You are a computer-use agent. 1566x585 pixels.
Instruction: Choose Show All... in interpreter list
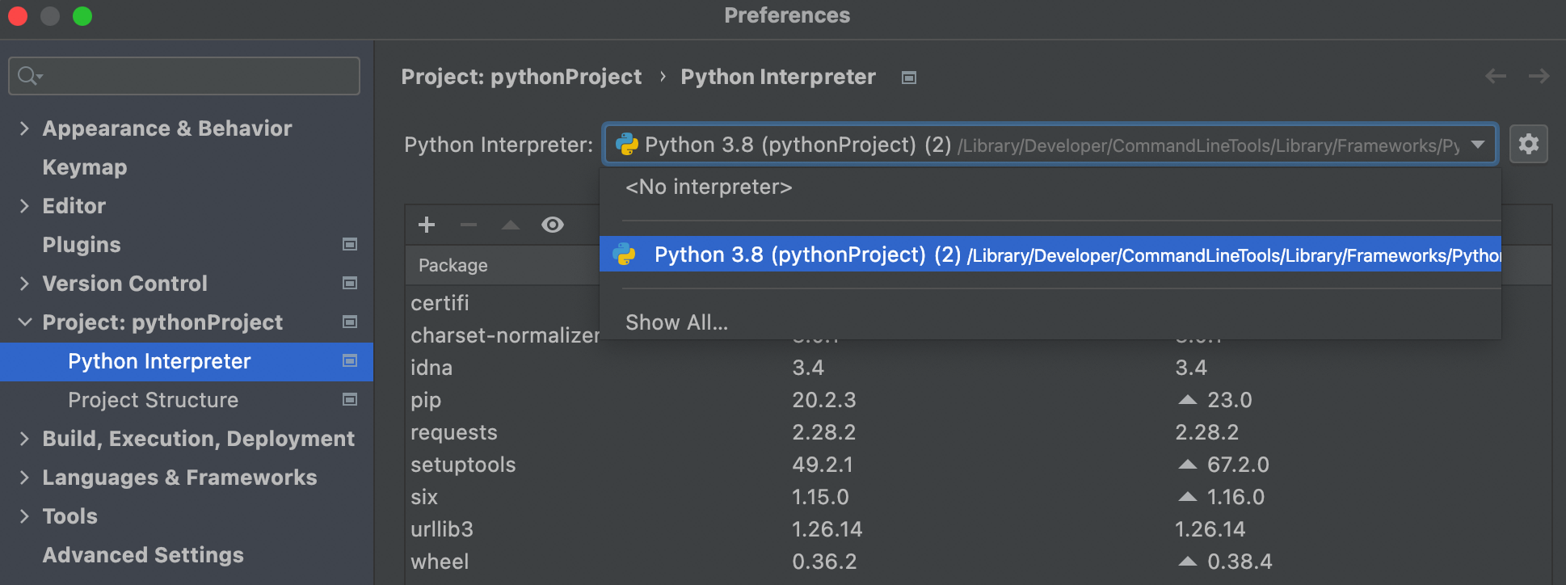(x=676, y=322)
